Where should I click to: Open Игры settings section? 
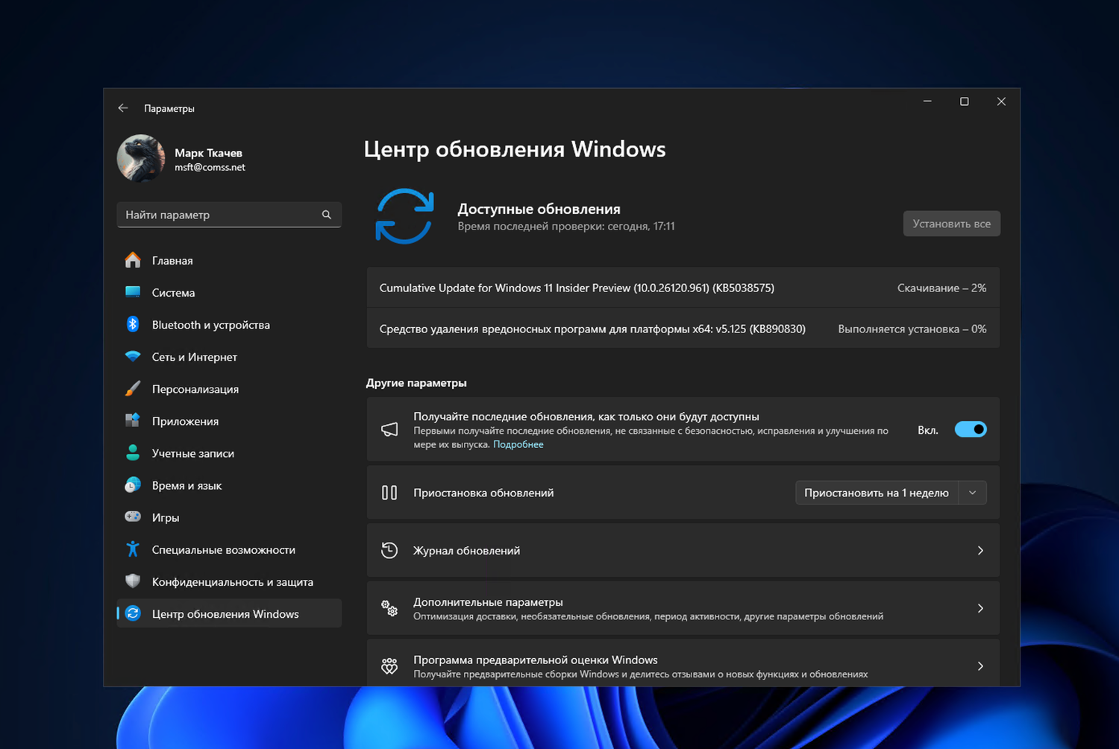coord(229,516)
